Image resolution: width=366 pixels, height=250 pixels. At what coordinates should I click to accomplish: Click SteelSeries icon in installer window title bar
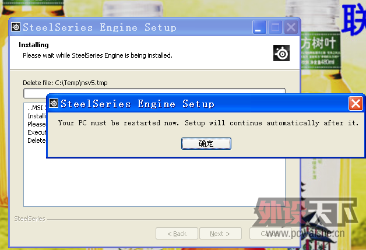pyautogui.click(x=16, y=27)
